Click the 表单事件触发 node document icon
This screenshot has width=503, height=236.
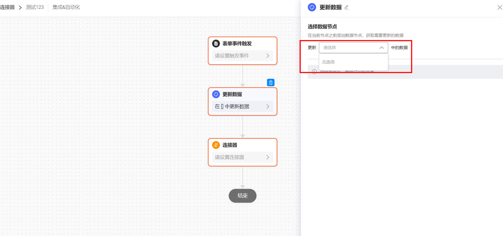point(216,44)
